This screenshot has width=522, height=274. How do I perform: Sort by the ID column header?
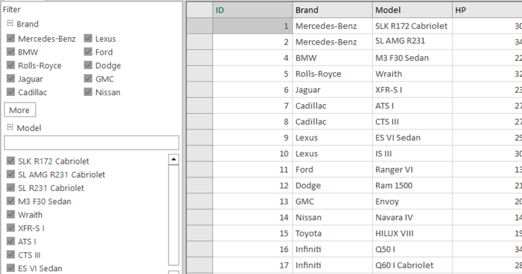[x=252, y=10]
